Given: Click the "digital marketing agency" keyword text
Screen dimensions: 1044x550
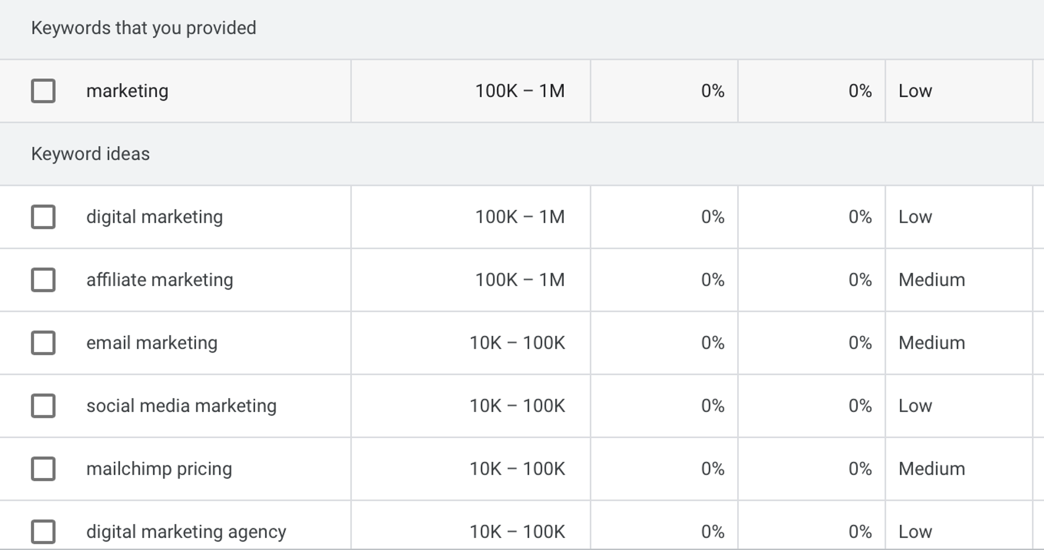Looking at the screenshot, I should click(186, 532).
